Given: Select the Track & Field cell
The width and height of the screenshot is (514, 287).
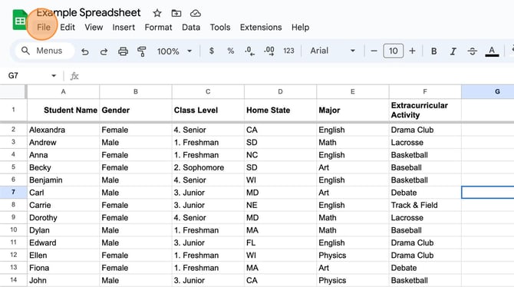Looking at the screenshot, I should pos(425,205).
